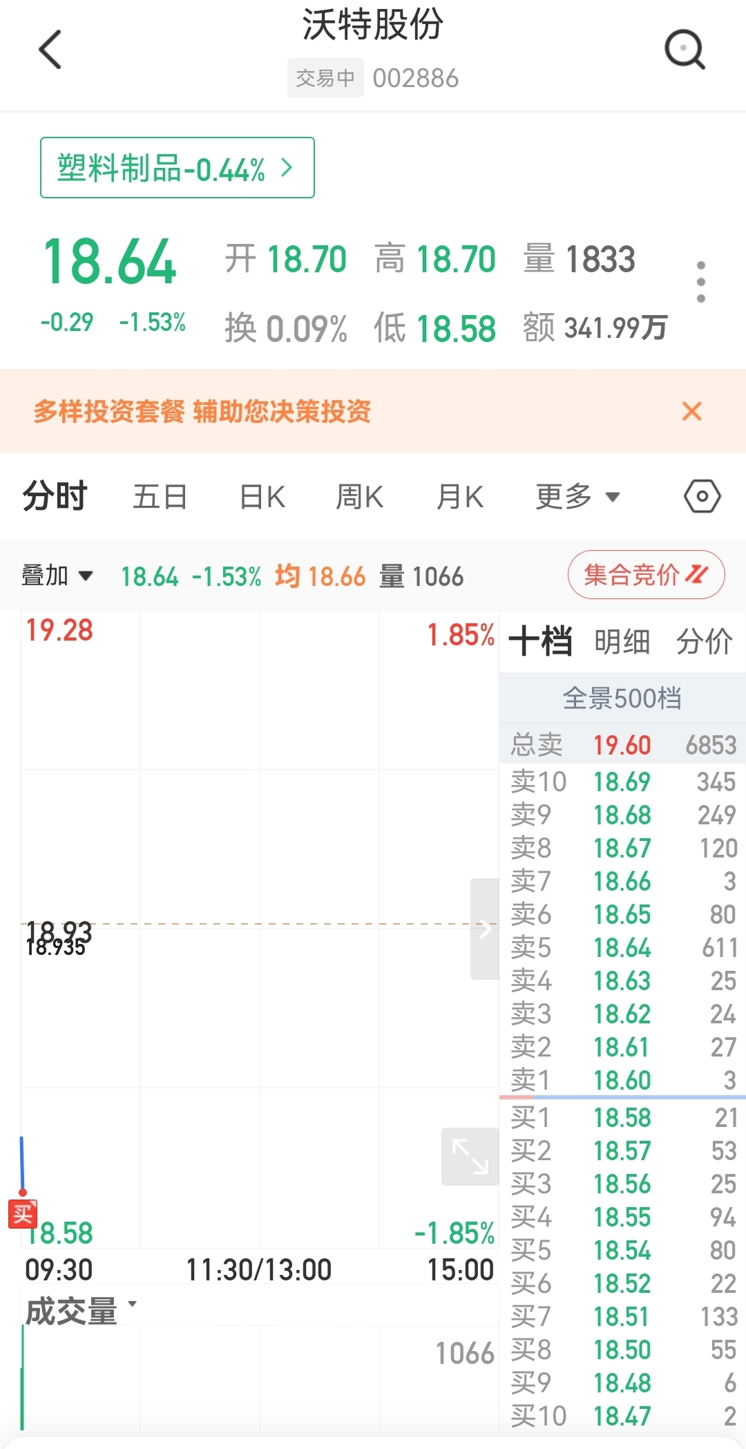The height and width of the screenshot is (1449, 746).
Task: Switch to the 五日 chart tab
Action: click(x=160, y=496)
